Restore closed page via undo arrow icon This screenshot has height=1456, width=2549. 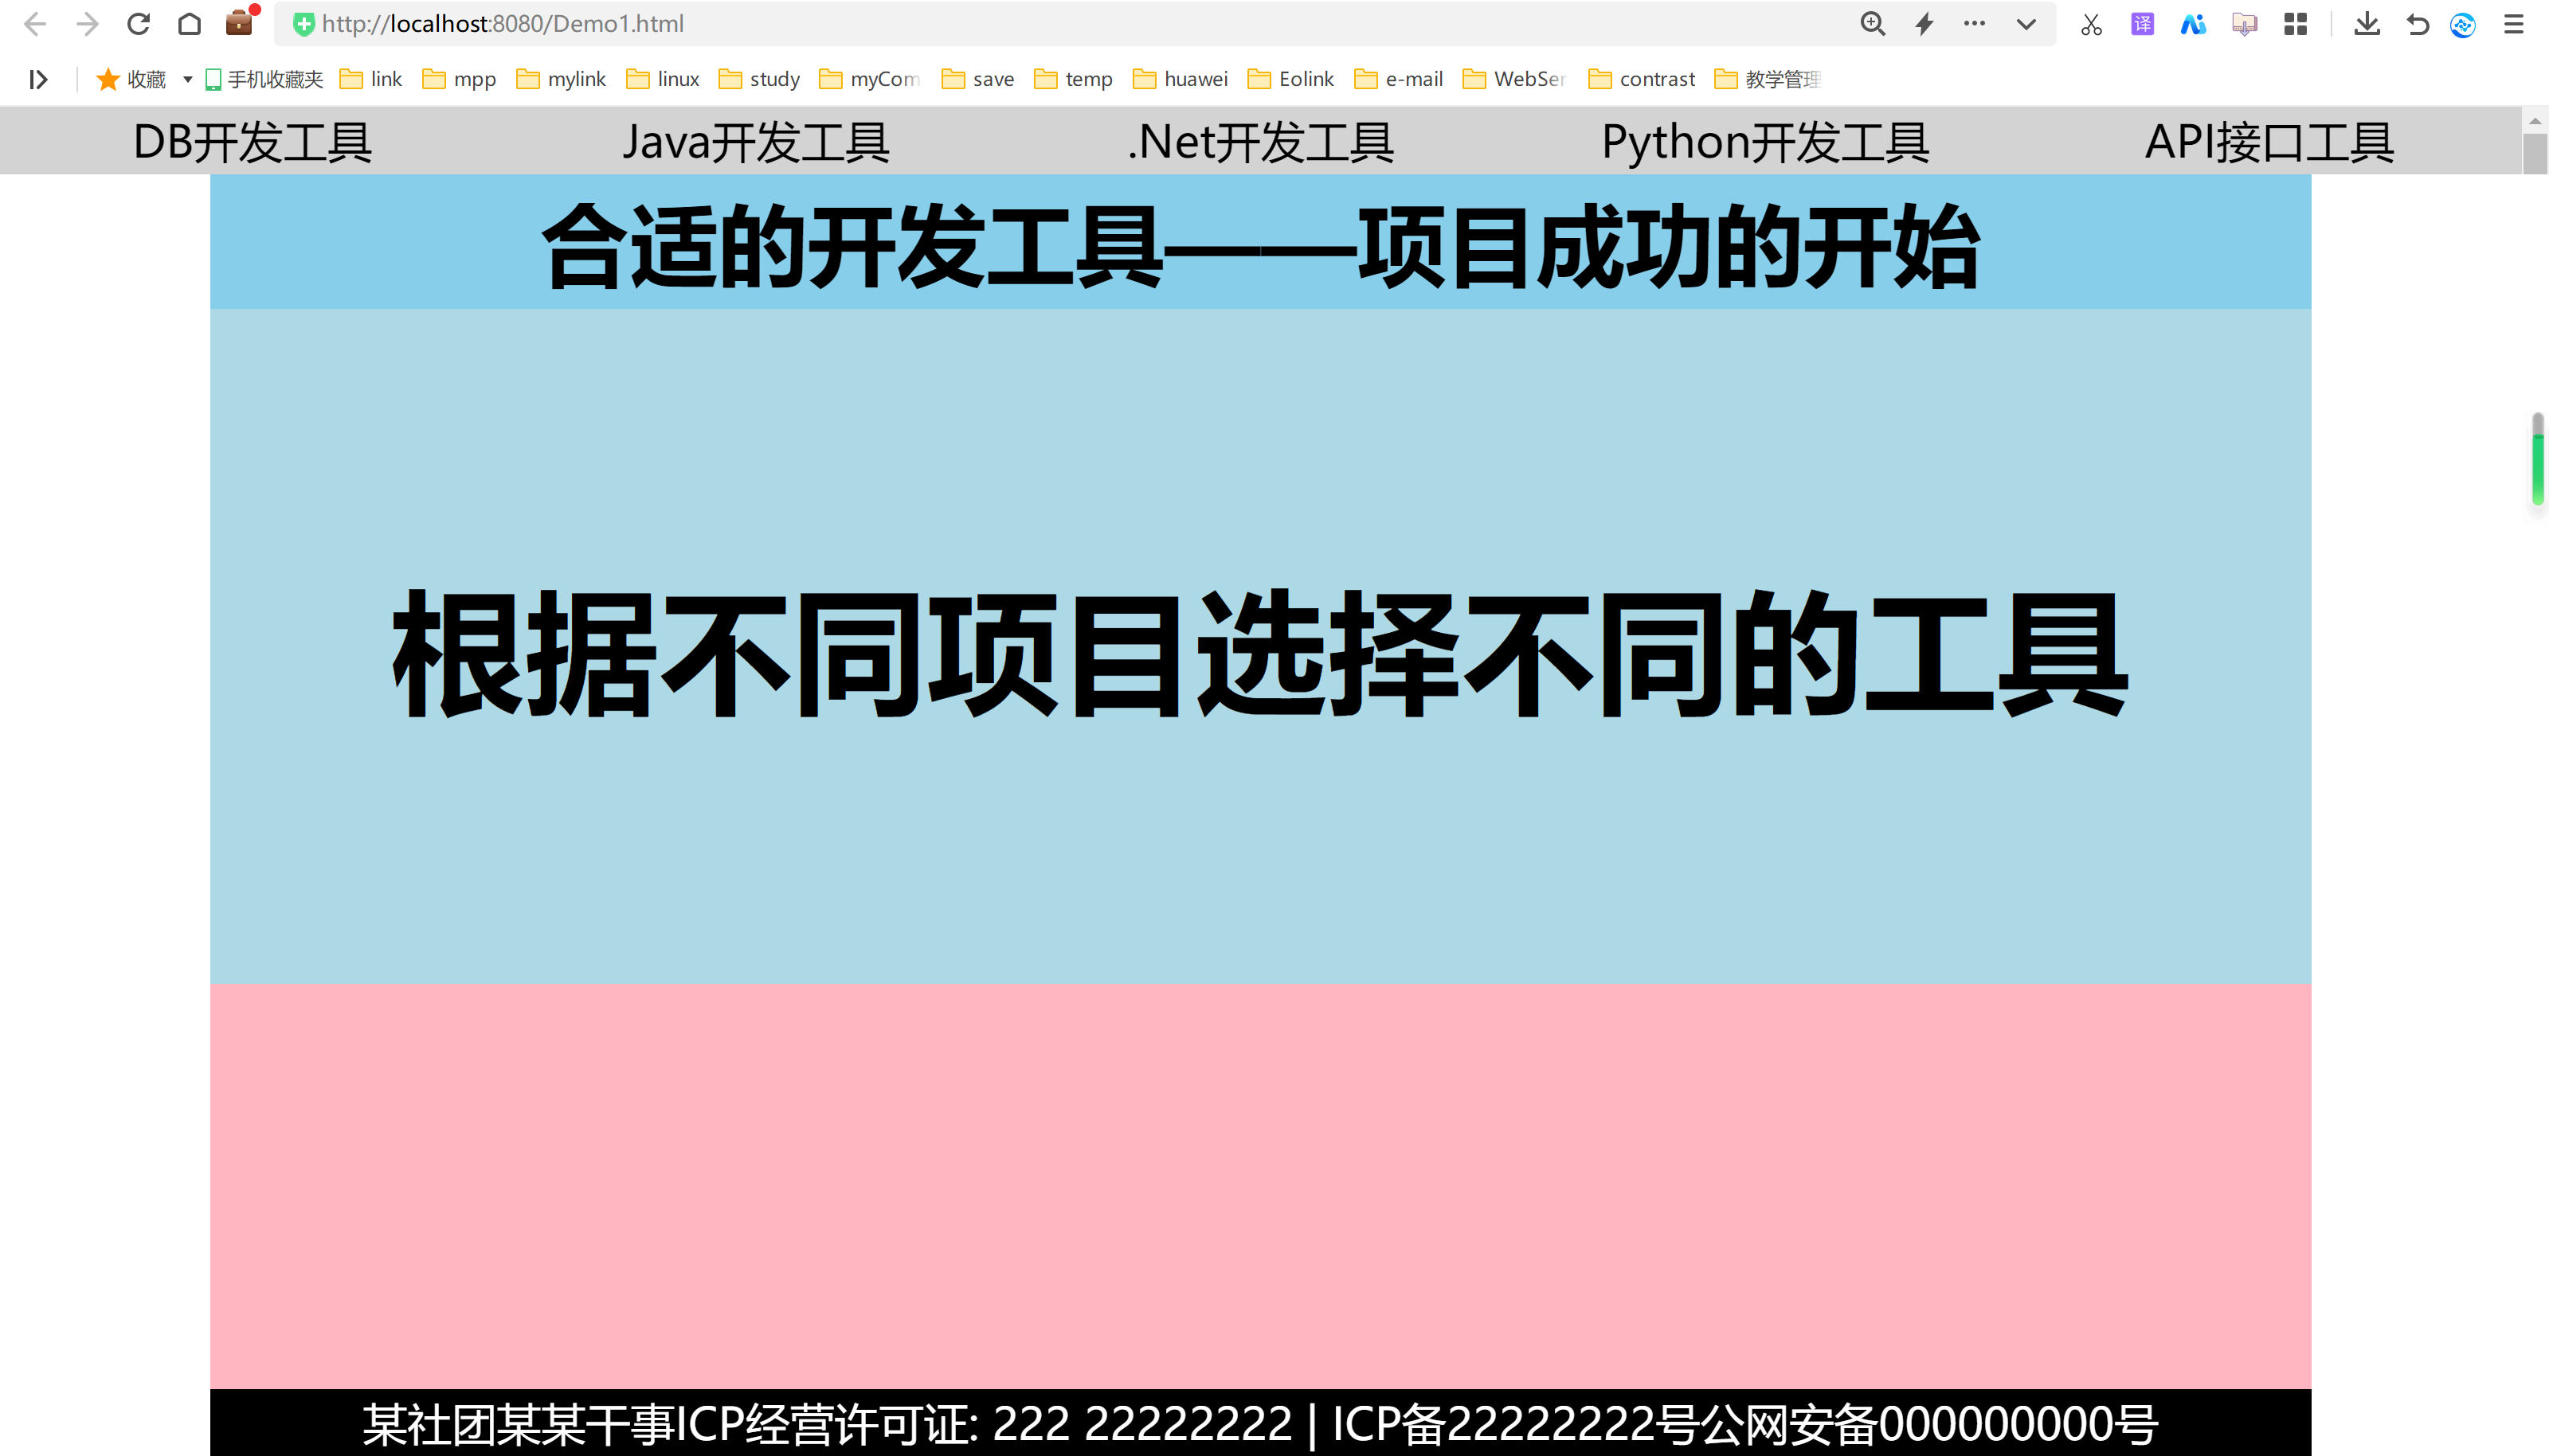click(2418, 23)
